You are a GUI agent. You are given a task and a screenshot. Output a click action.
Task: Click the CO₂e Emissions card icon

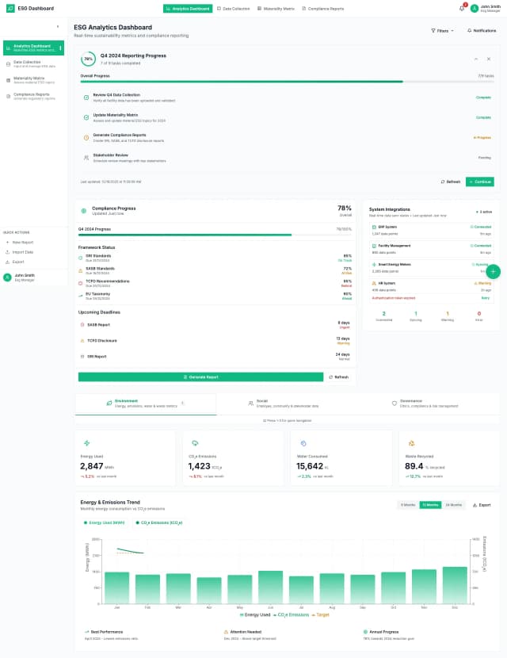click(195, 443)
